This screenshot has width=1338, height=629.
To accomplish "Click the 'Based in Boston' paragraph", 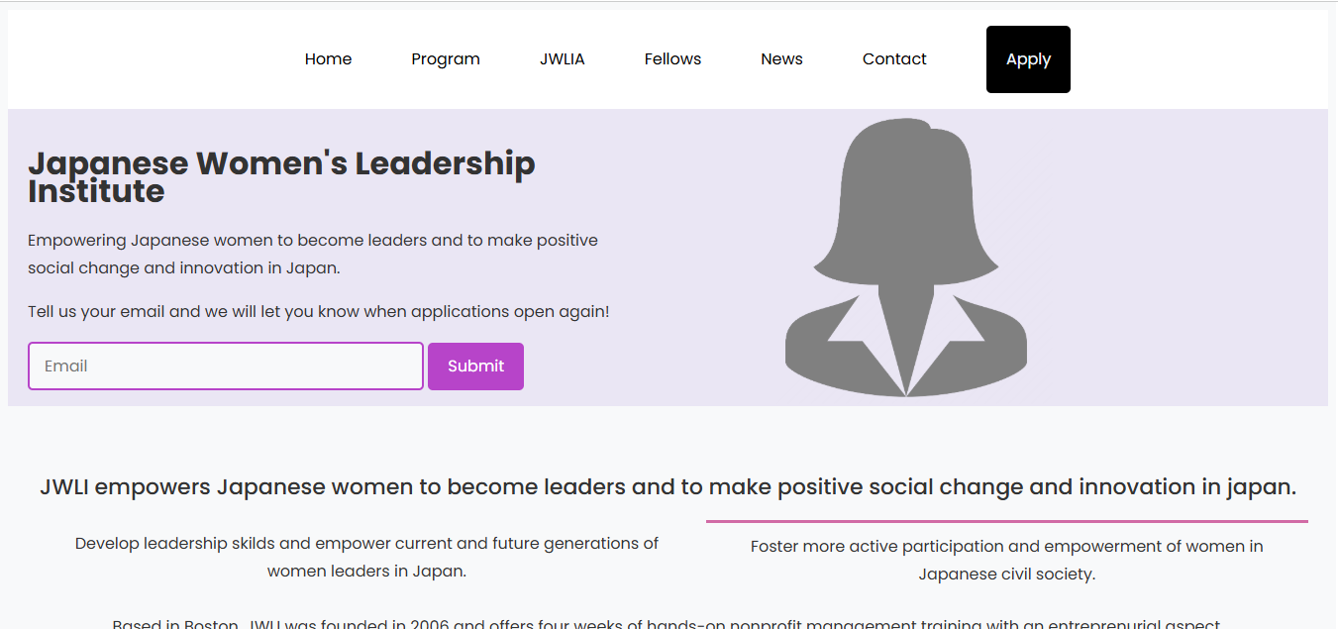I will pyautogui.click(x=667, y=623).
